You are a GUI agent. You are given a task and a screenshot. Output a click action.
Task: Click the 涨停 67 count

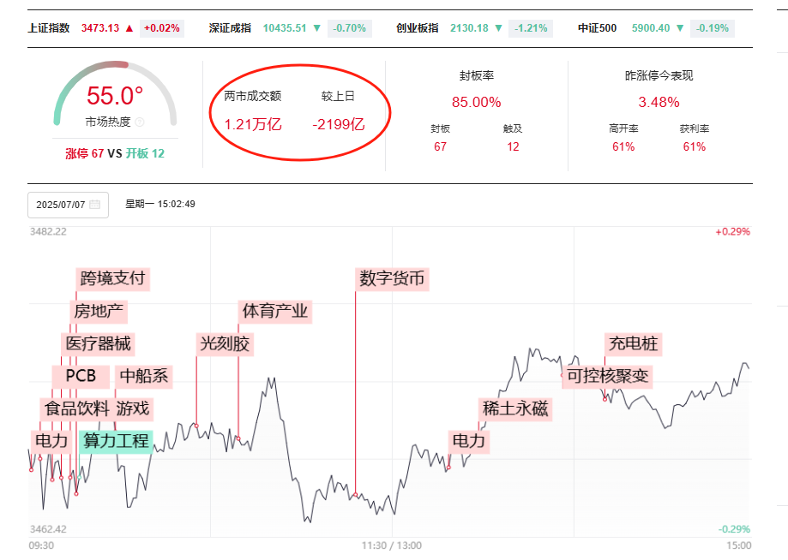[84, 153]
